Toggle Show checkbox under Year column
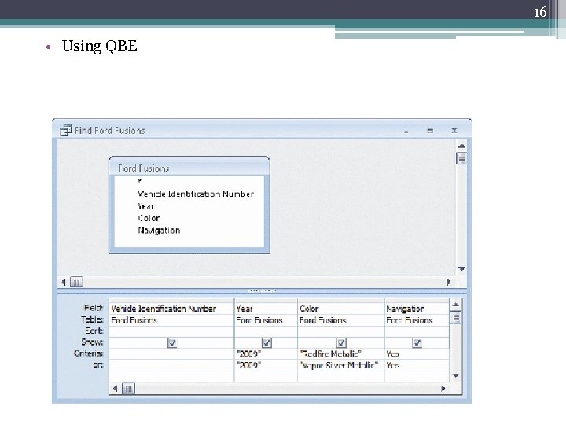This screenshot has height=425, width=566. pyautogui.click(x=266, y=343)
